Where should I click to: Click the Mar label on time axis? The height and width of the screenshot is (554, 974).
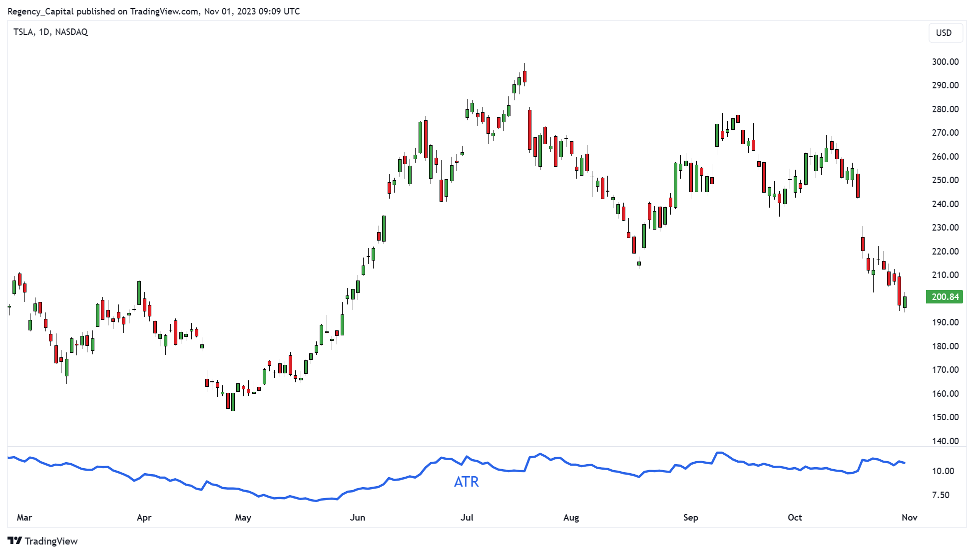(24, 518)
